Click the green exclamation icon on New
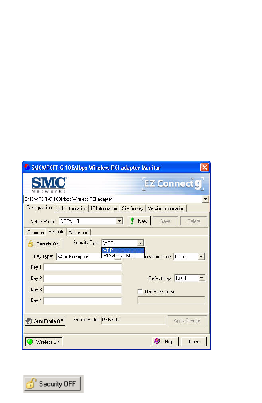The height and width of the screenshot is (403, 262). (132, 221)
